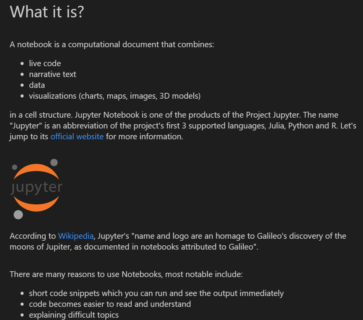Click 'explaining difficult topics' bullet

[74, 315]
